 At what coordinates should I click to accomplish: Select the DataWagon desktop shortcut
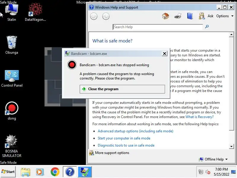click(x=35, y=12)
